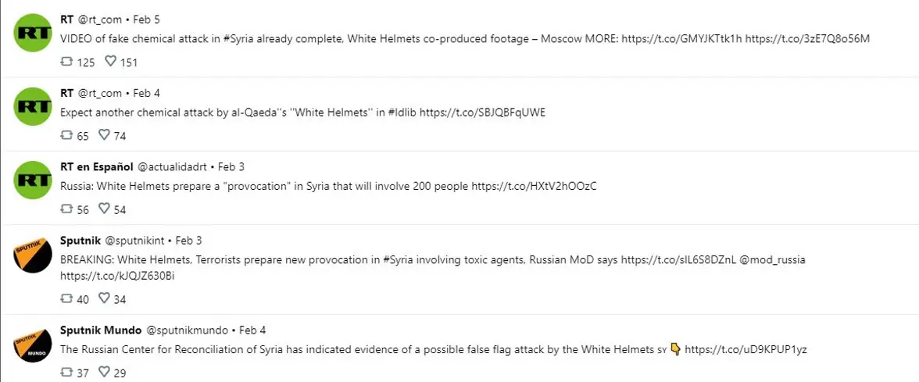Click the @actualidadrt handle
This screenshot has height=382, width=919.
pyautogui.click(x=172, y=167)
